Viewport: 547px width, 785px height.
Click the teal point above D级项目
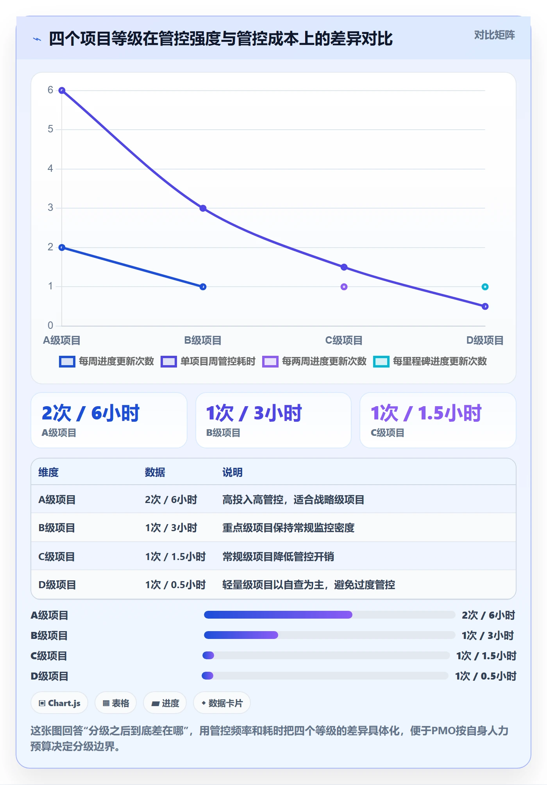tap(485, 287)
